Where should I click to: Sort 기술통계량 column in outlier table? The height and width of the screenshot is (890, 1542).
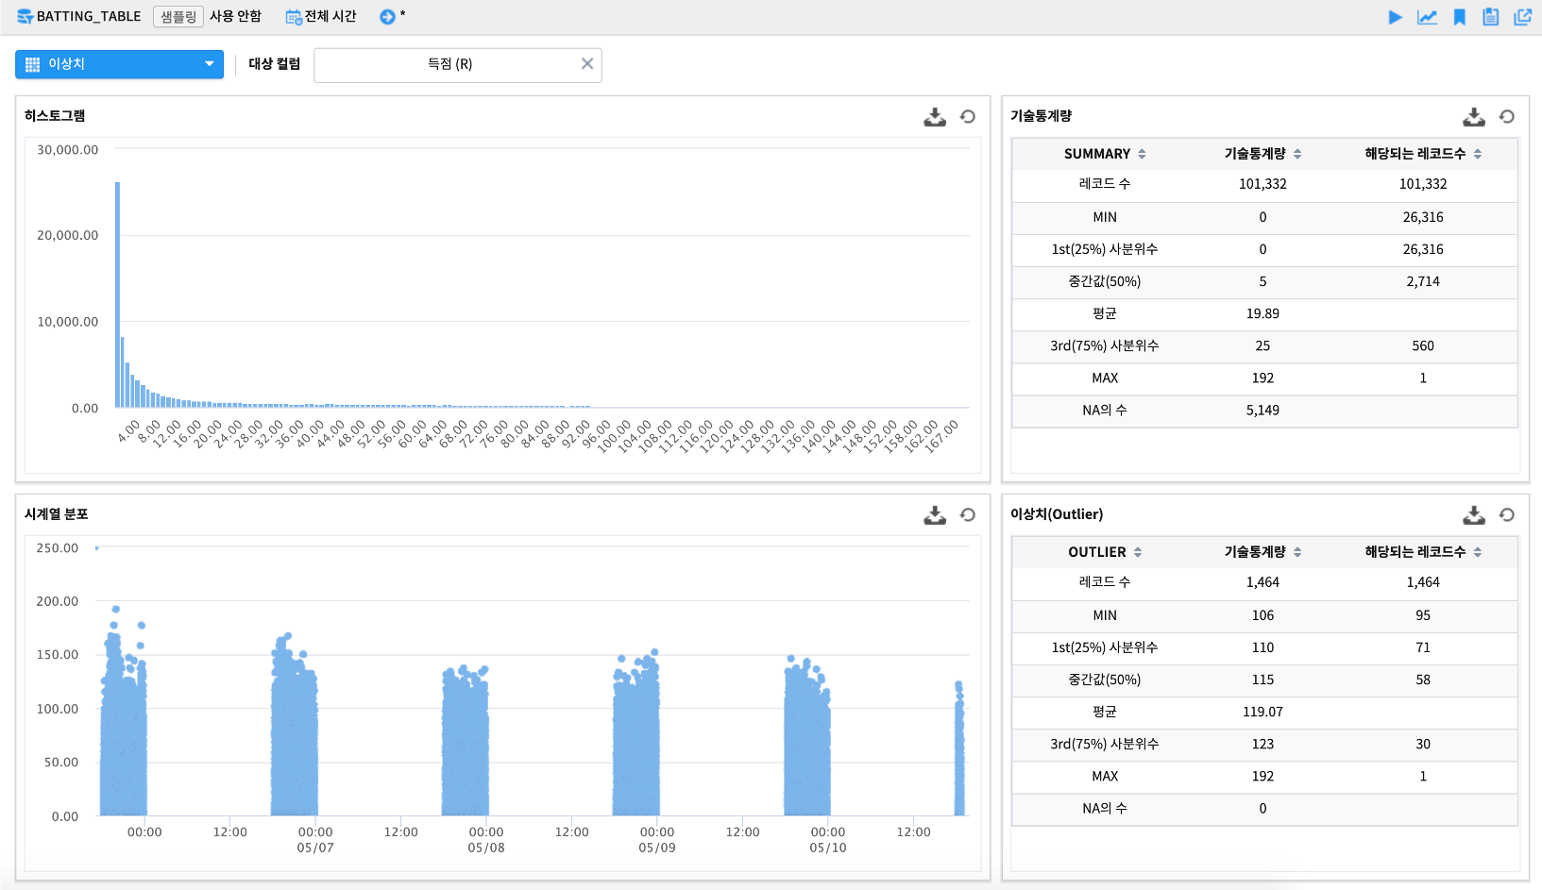point(1262,552)
